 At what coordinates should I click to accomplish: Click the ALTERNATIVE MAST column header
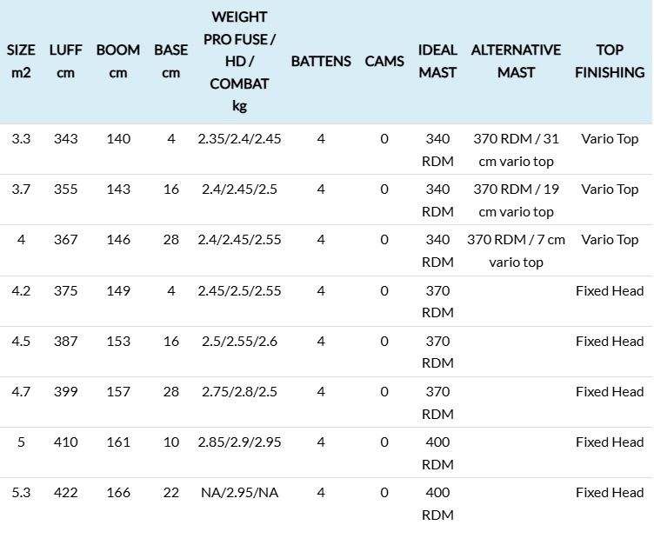click(516, 61)
